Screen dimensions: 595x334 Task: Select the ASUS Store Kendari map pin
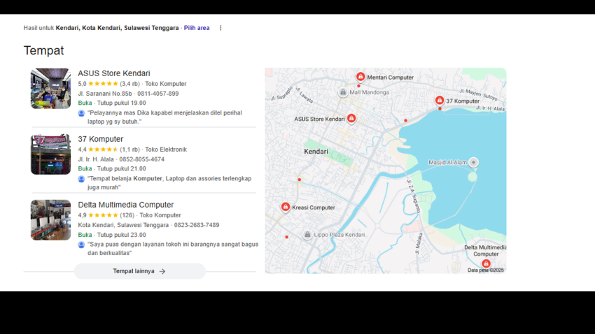[x=351, y=118]
